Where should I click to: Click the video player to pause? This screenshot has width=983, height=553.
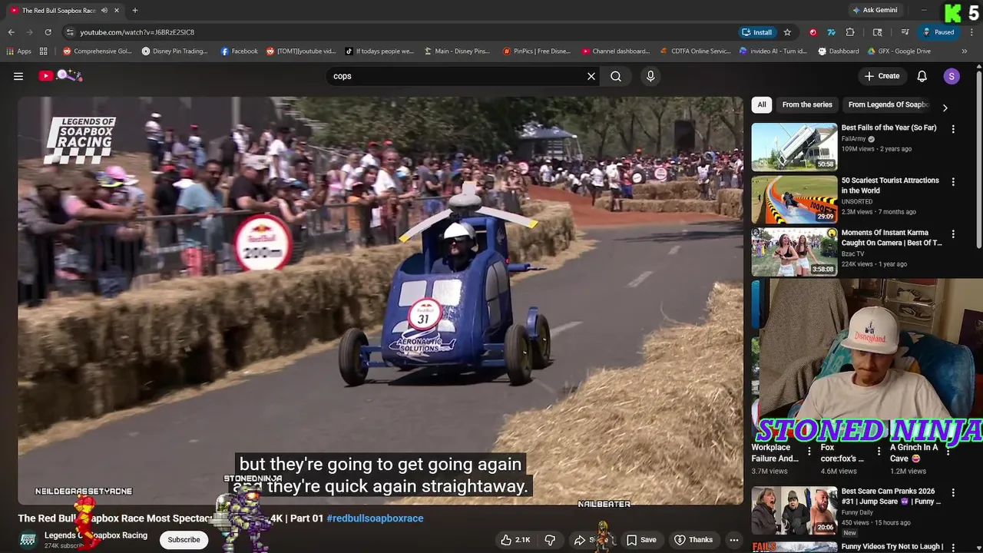coord(380,300)
